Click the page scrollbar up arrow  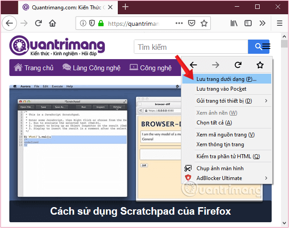(x=284, y=36)
